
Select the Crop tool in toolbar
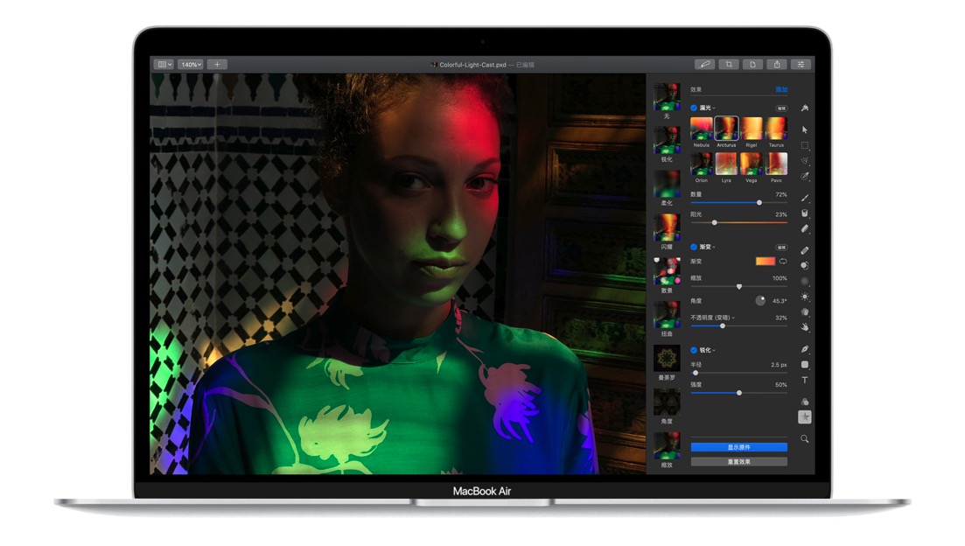tap(728, 65)
